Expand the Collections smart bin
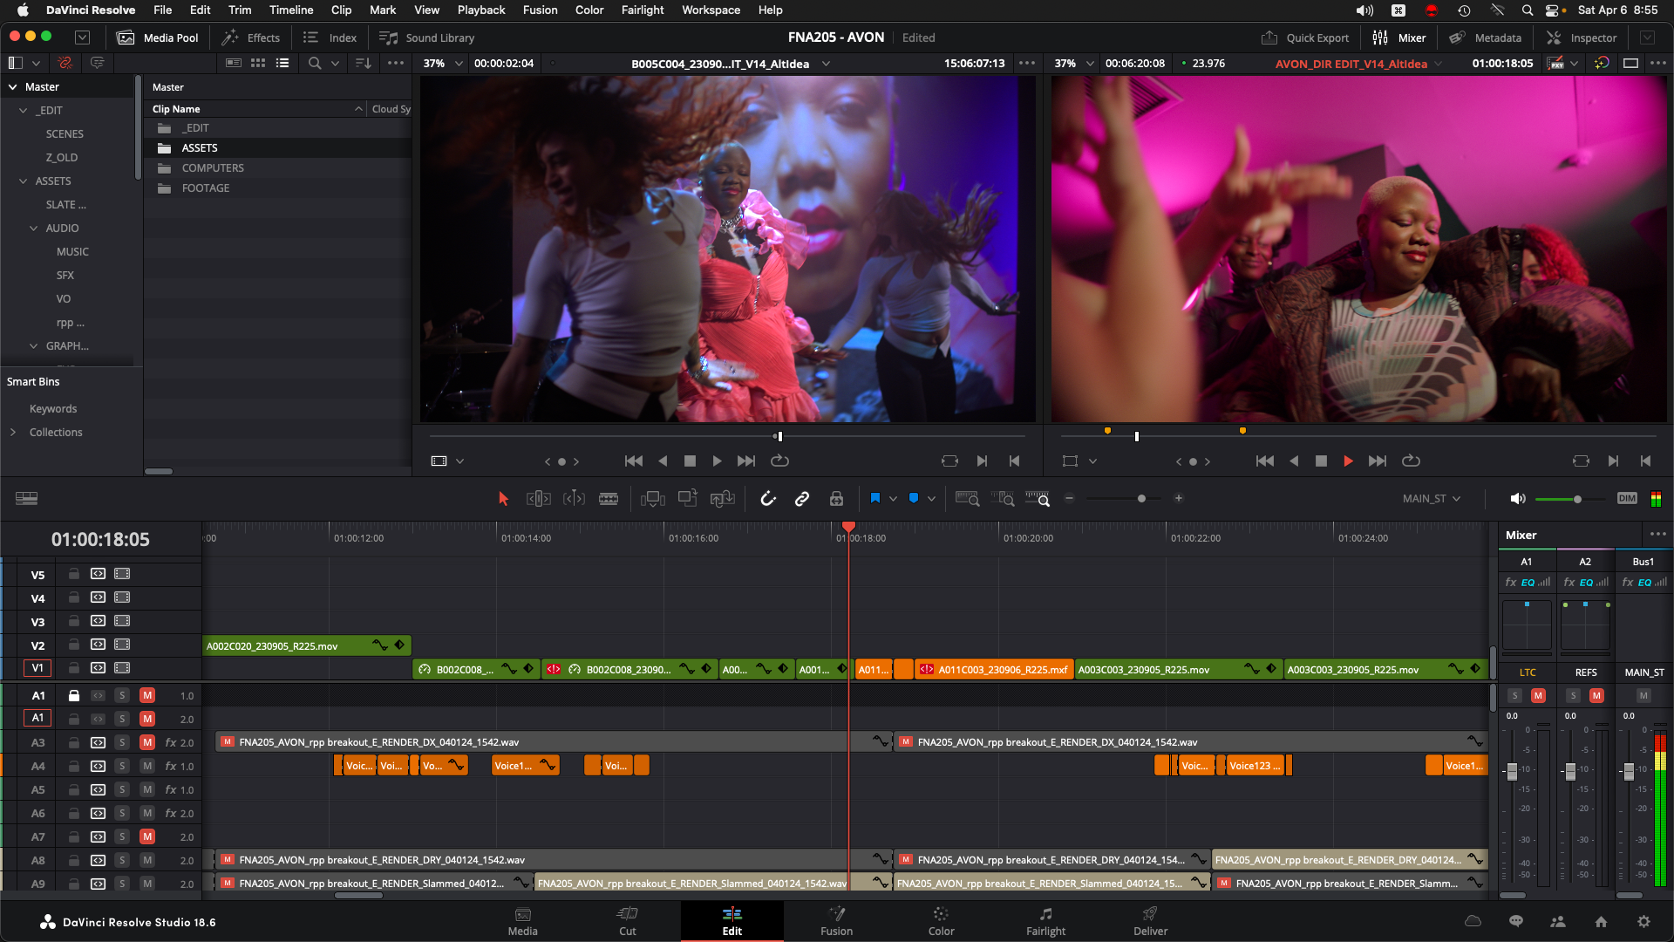The width and height of the screenshot is (1674, 942). pyautogui.click(x=13, y=433)
